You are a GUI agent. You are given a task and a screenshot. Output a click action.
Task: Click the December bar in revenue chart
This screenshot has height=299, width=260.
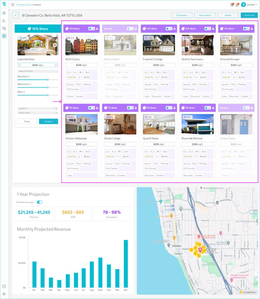click(126, 264)
